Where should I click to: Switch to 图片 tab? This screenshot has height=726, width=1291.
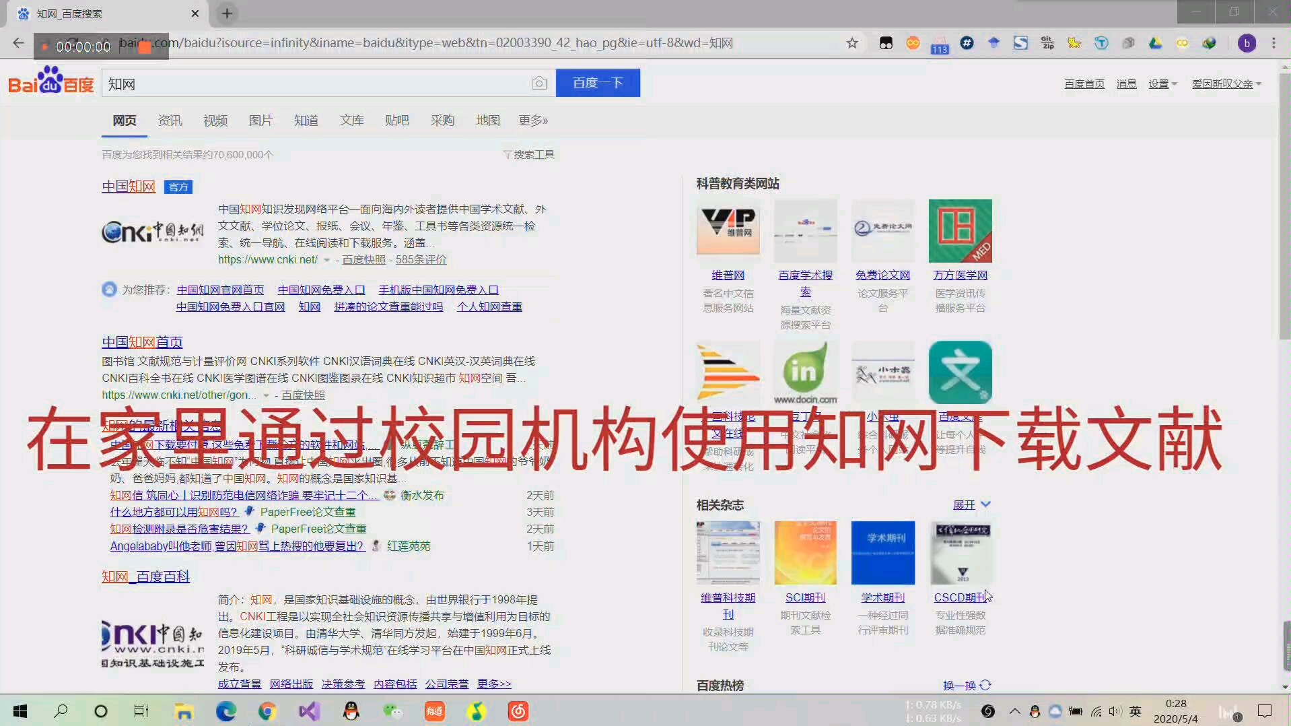260,120
